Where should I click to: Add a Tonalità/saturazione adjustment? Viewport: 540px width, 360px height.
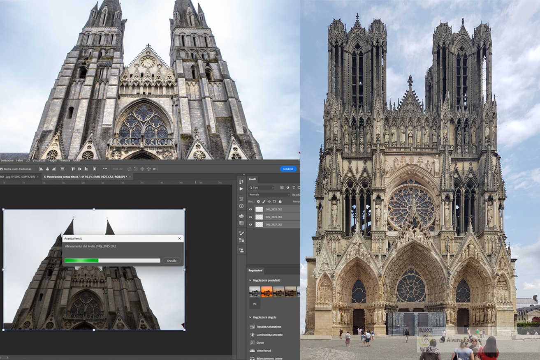(266, 327)
